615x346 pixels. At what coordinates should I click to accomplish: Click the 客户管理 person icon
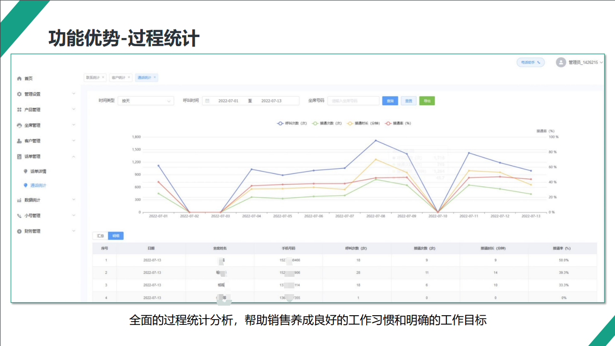[x=19, y=141]
